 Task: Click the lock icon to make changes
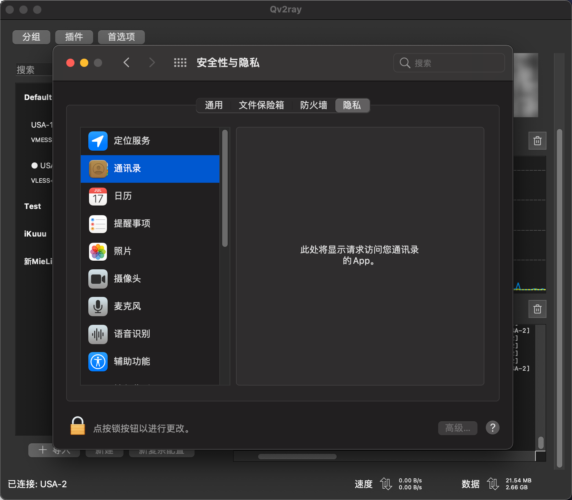pos(78,426)
